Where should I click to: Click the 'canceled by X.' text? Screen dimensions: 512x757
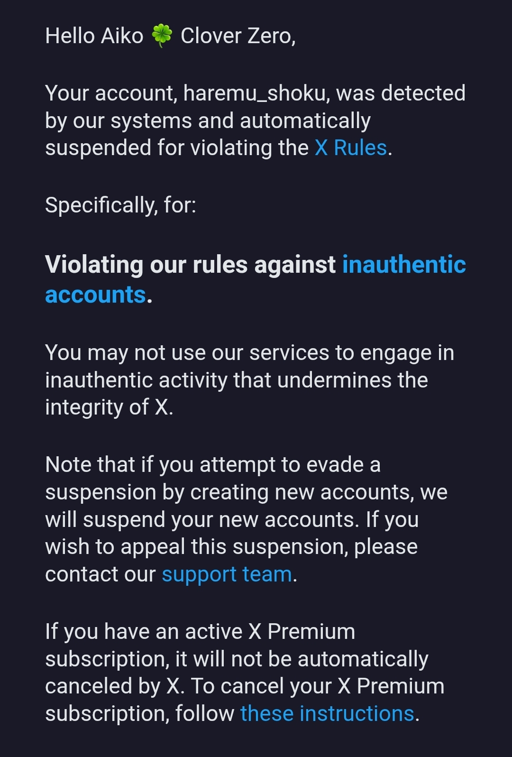click(114, 686)
